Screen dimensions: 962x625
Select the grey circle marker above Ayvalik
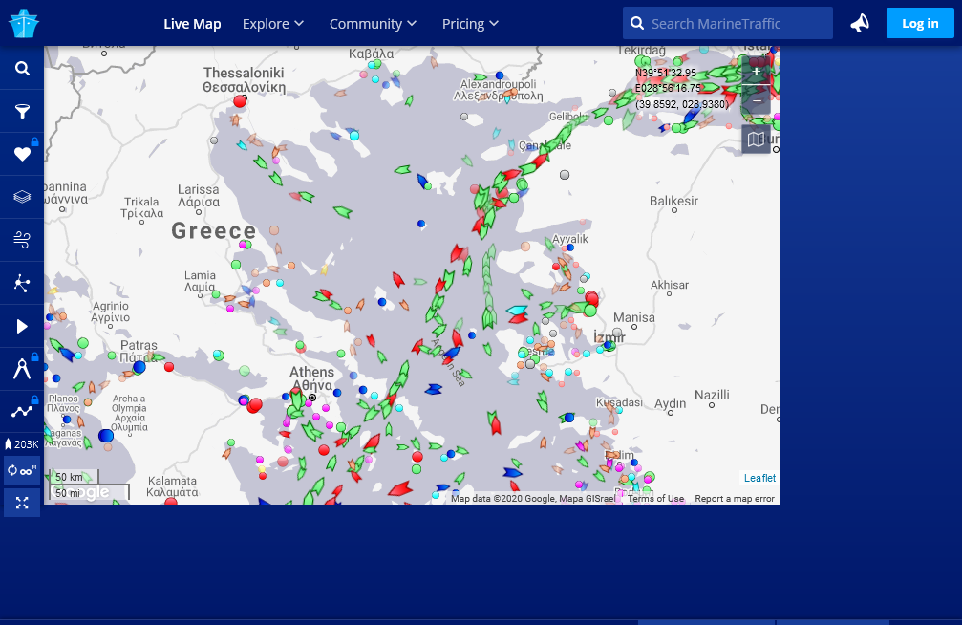point(565,175)
